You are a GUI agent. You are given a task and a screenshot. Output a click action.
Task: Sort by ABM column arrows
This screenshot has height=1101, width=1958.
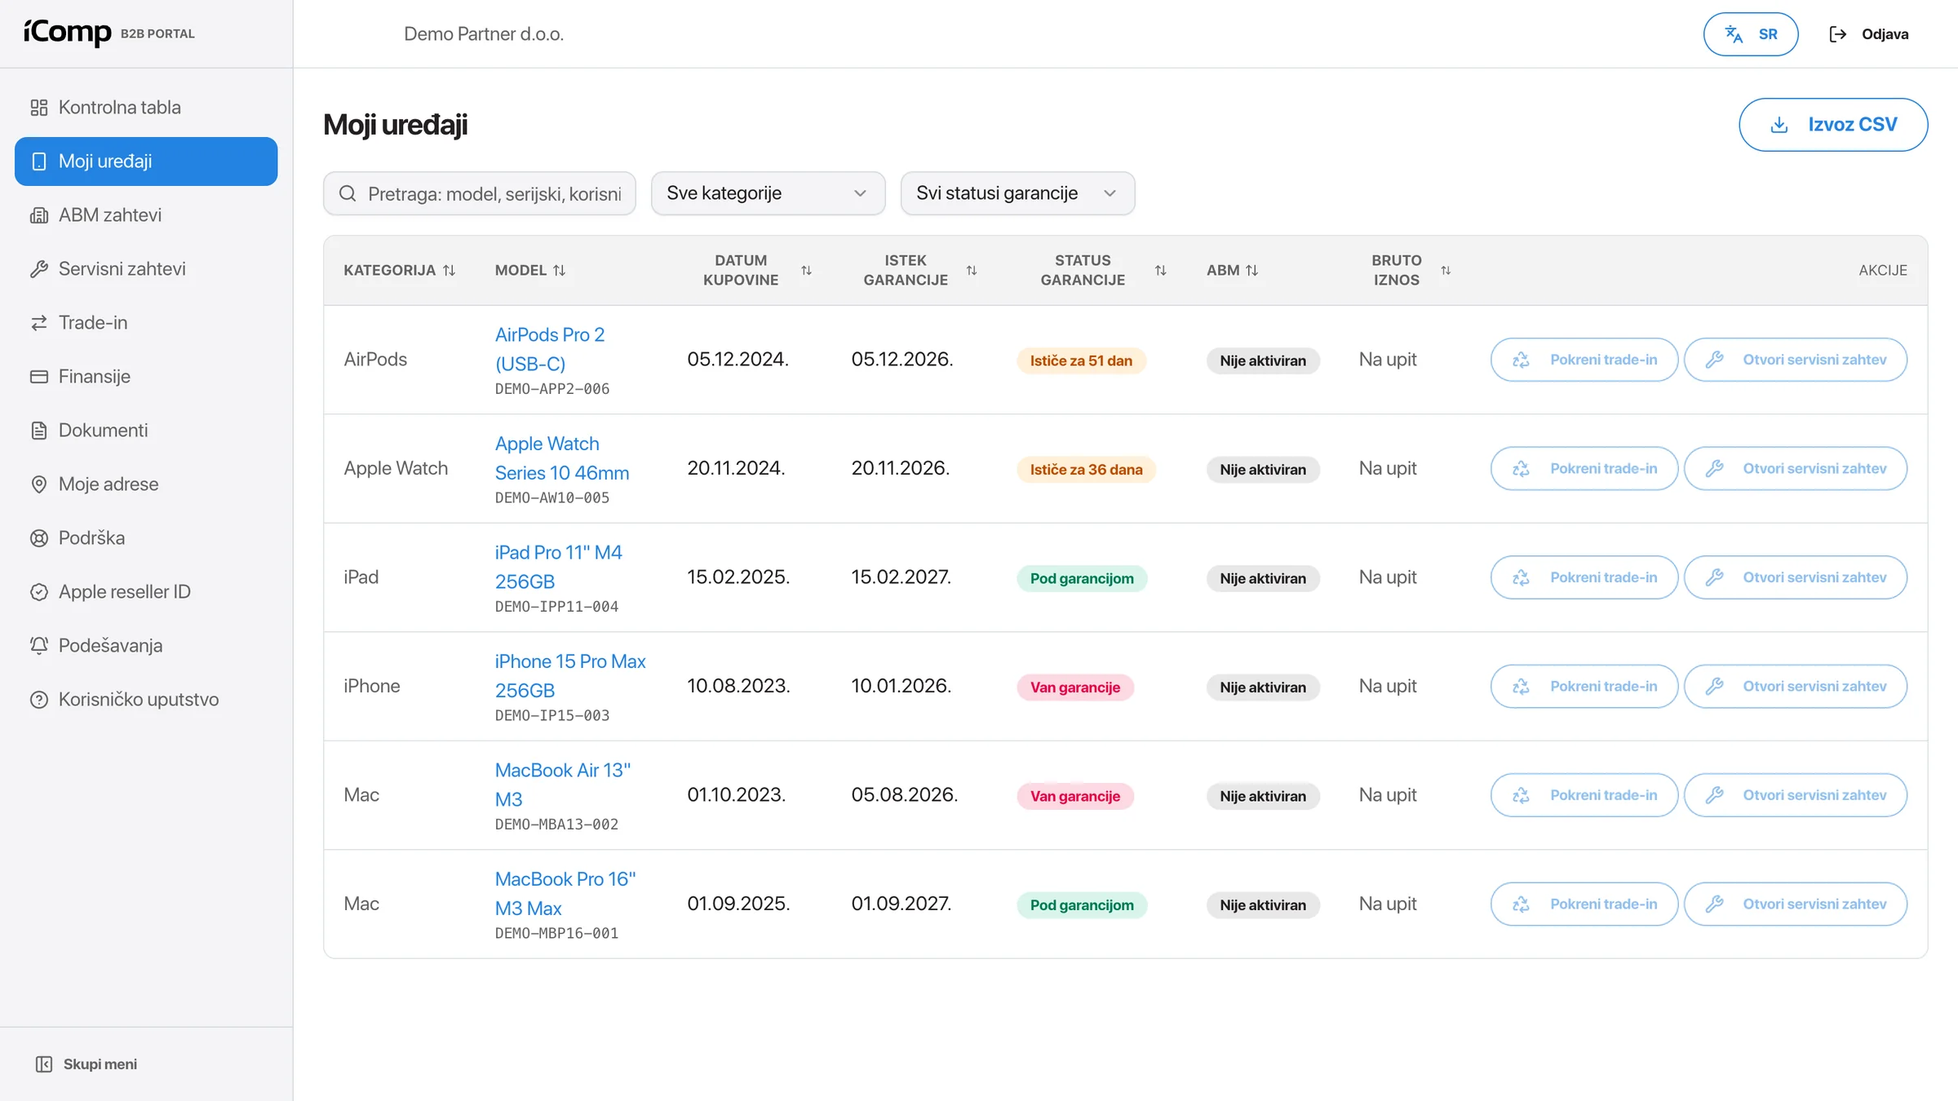pyautogui.click(x=1251, y=270)
